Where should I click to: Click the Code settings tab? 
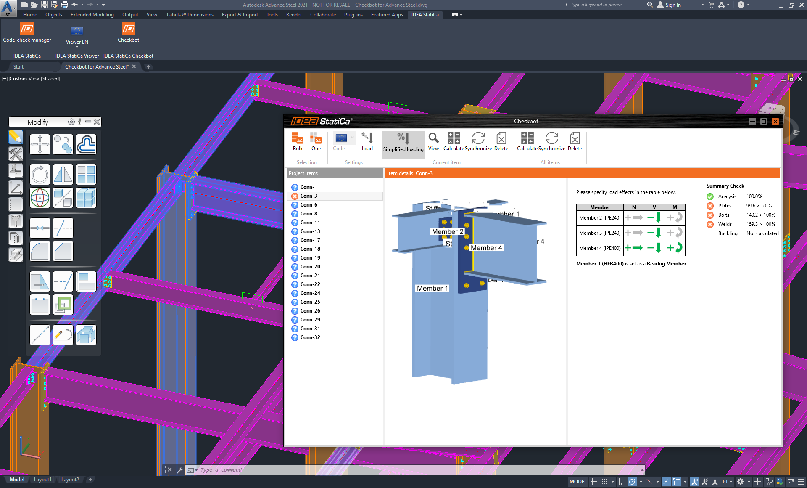(x=340, y=141)
